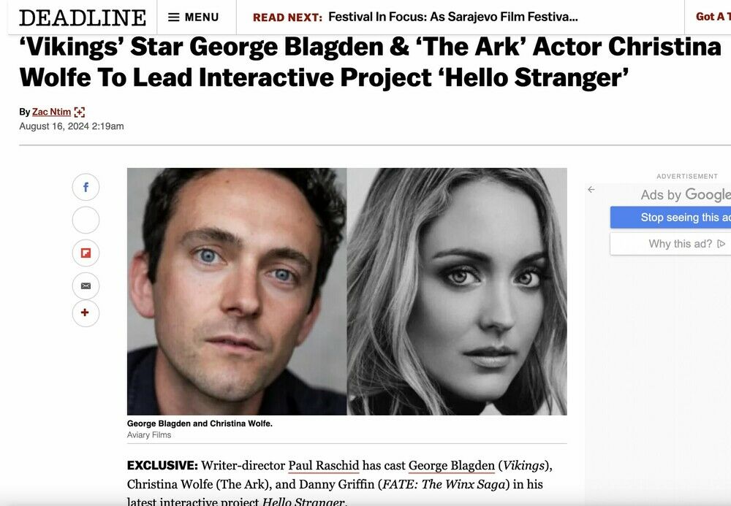731x506 pixels.
Task: Click Why this ad? button
Action: click(x=670, y=244)
